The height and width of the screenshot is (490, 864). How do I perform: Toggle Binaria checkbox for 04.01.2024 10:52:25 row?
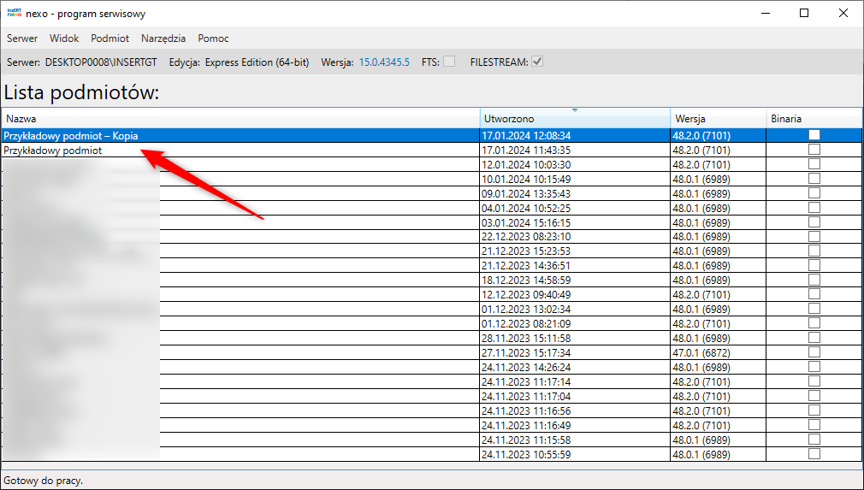tap(814, 207)
